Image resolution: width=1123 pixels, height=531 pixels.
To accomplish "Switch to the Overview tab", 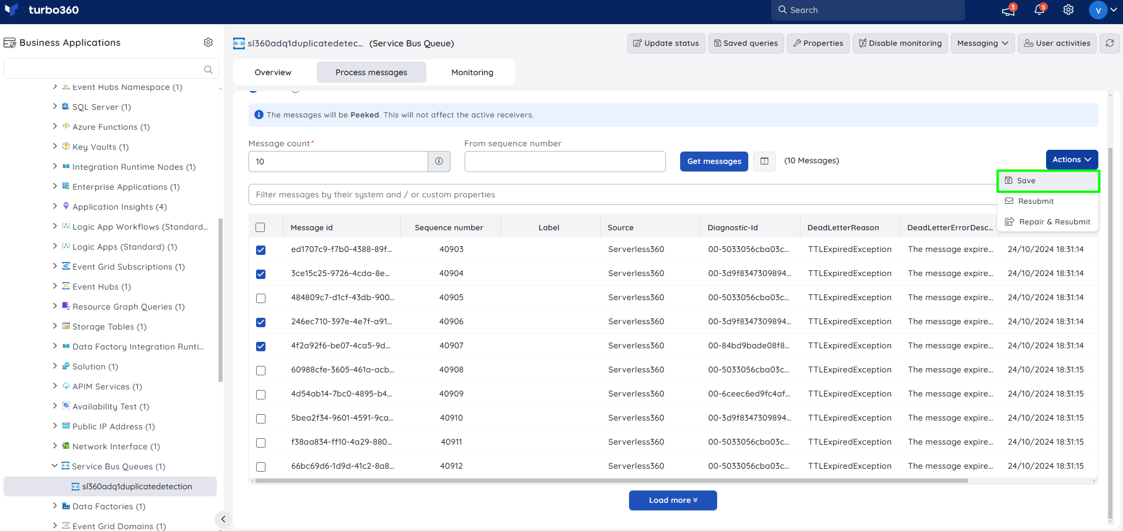I will coord(273,72).
